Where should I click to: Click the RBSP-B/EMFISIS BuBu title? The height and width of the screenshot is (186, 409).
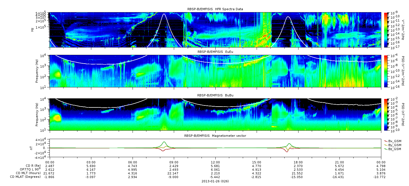pyautogui.click(x=215, y=95)
